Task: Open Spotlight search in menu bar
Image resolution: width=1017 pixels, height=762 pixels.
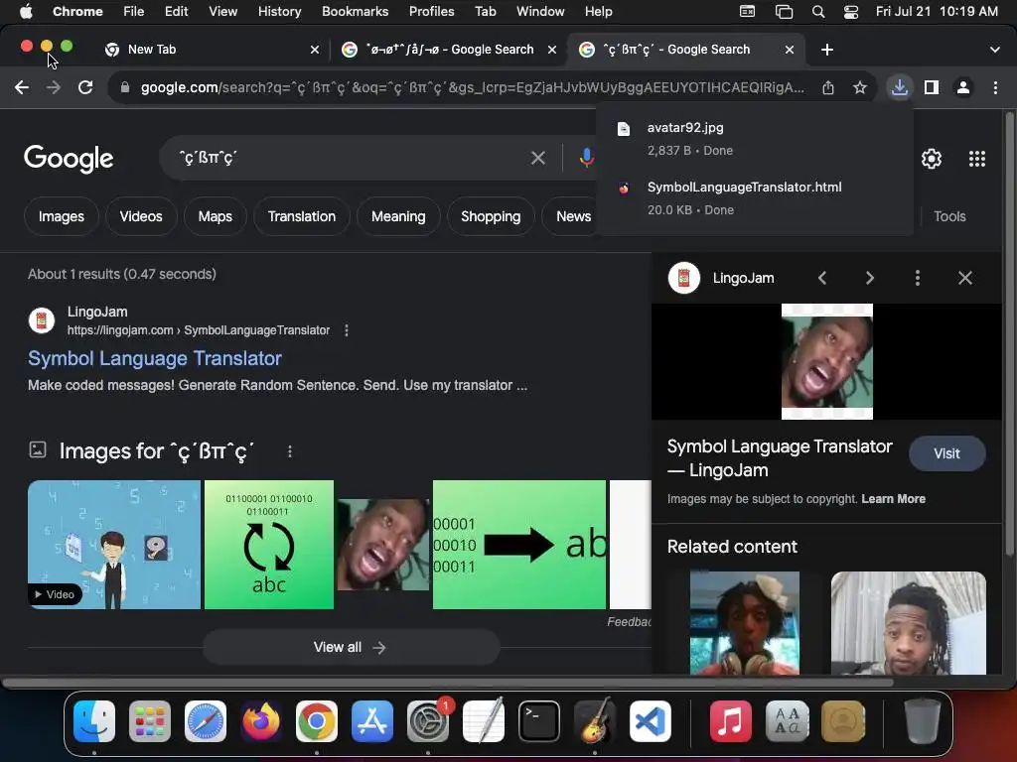Action: [818, 12]
